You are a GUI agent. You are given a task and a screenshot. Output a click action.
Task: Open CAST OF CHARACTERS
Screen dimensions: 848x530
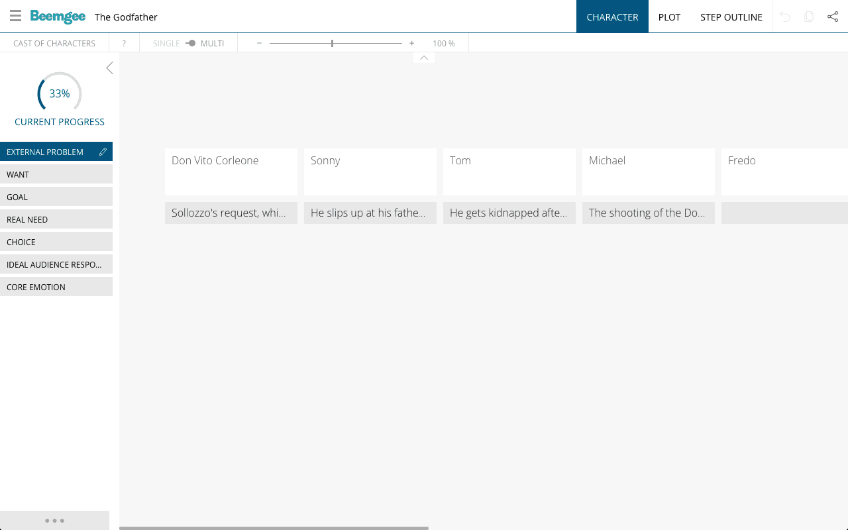[x=54, y=42]
